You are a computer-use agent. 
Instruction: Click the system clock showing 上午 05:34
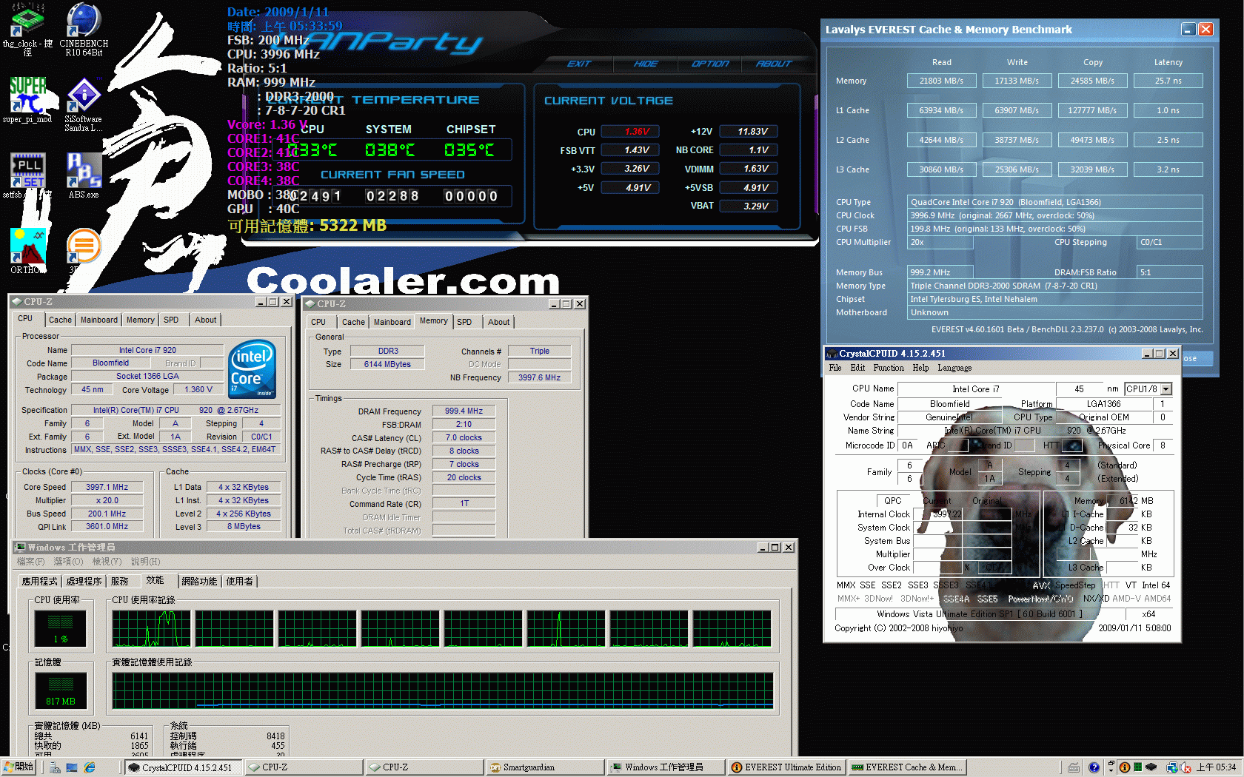pos(1216,767)
